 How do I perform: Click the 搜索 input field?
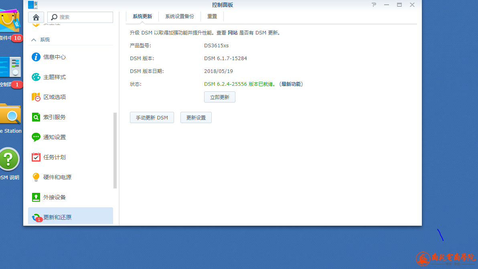coord(80,17)
